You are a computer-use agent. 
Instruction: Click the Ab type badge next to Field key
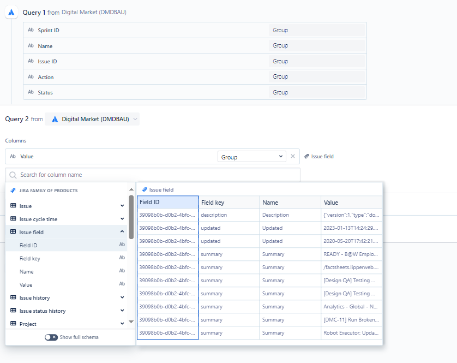pyautogui.click(x=122, y=258)
